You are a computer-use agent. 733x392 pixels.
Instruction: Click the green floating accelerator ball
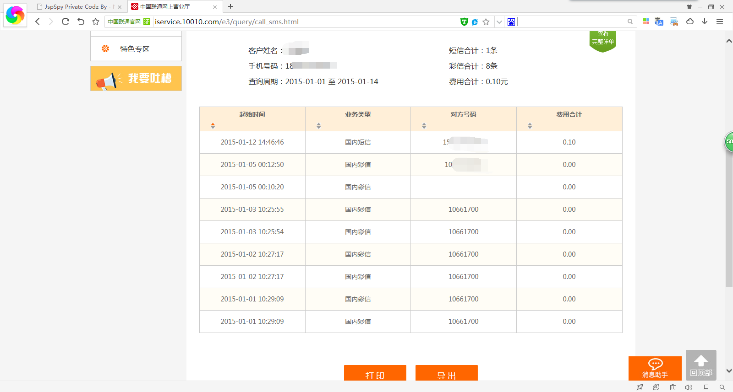click(x=729, y=142)
